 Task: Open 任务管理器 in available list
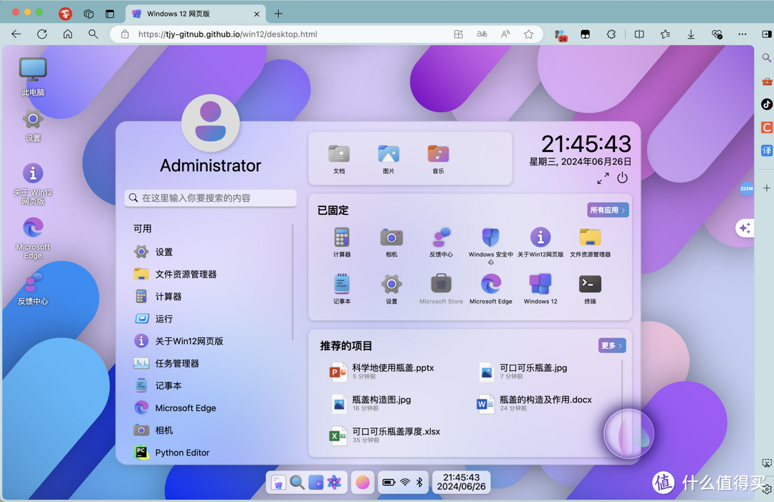pos(212,364)
